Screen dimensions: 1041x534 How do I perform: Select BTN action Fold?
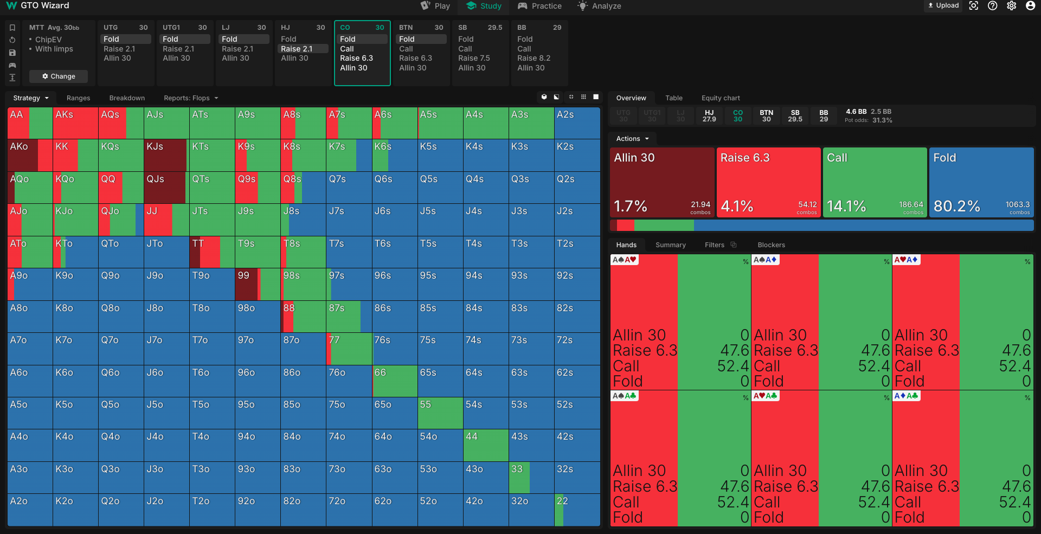tap(421, 39)
